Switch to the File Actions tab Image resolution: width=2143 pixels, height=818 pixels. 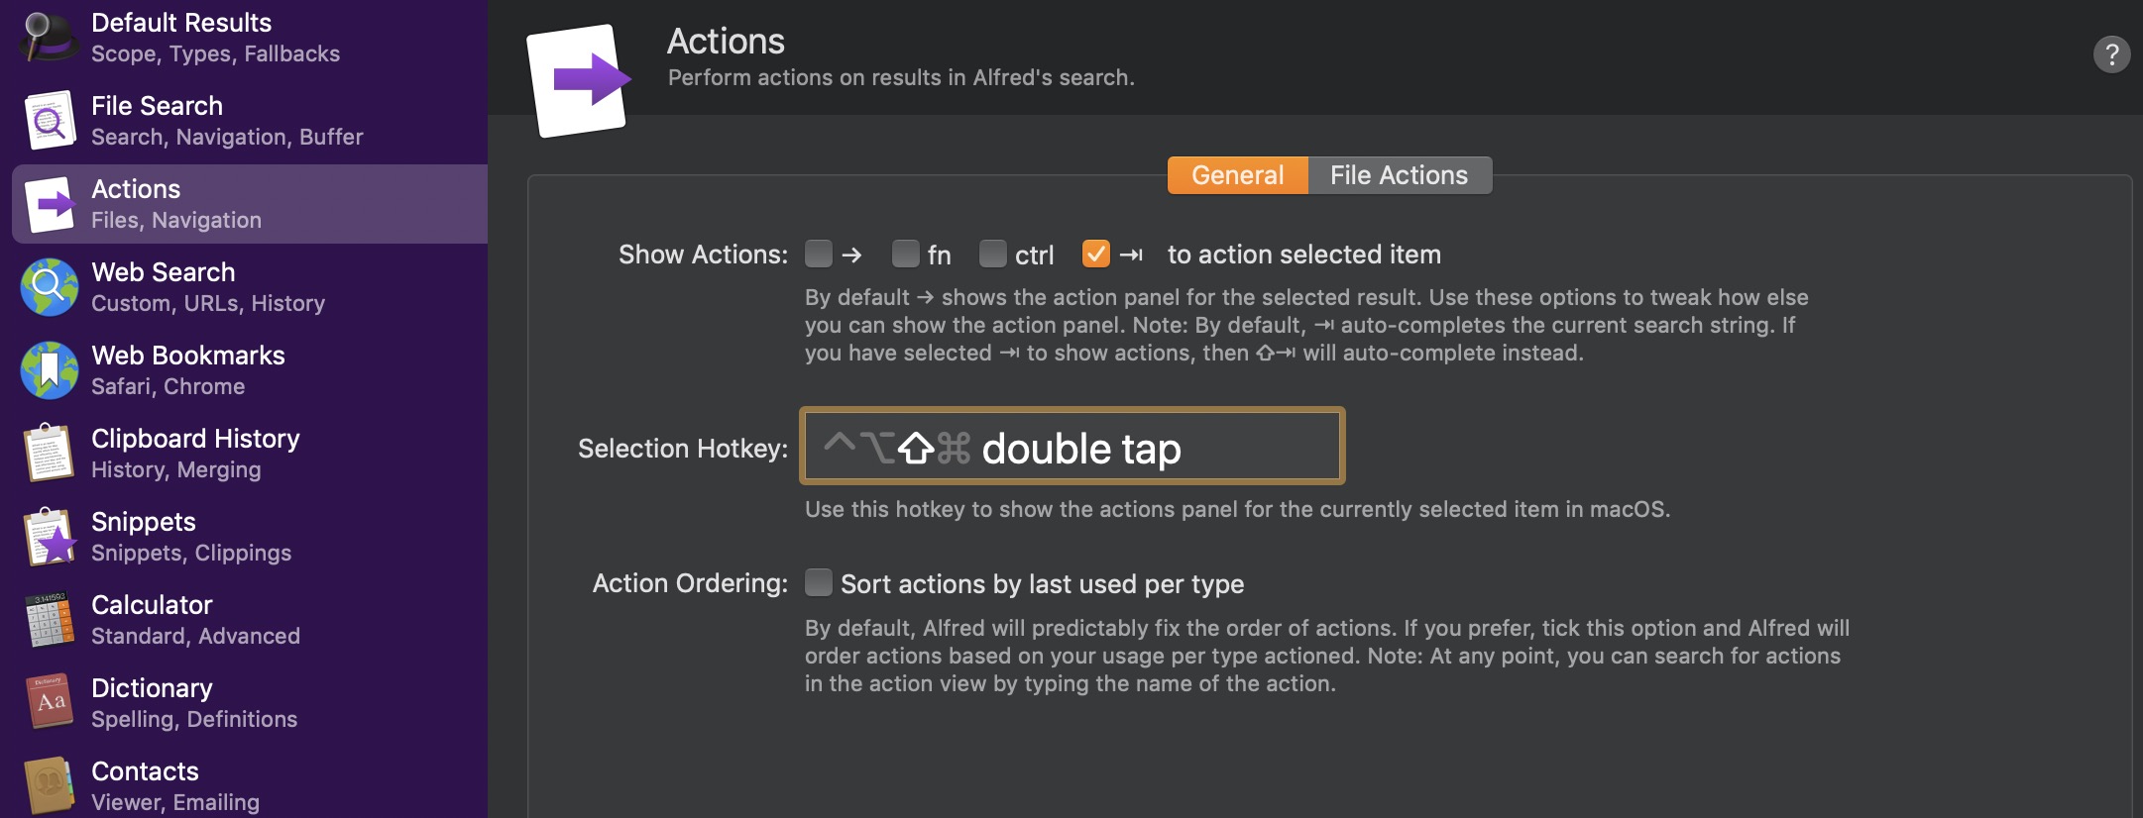1400,175
